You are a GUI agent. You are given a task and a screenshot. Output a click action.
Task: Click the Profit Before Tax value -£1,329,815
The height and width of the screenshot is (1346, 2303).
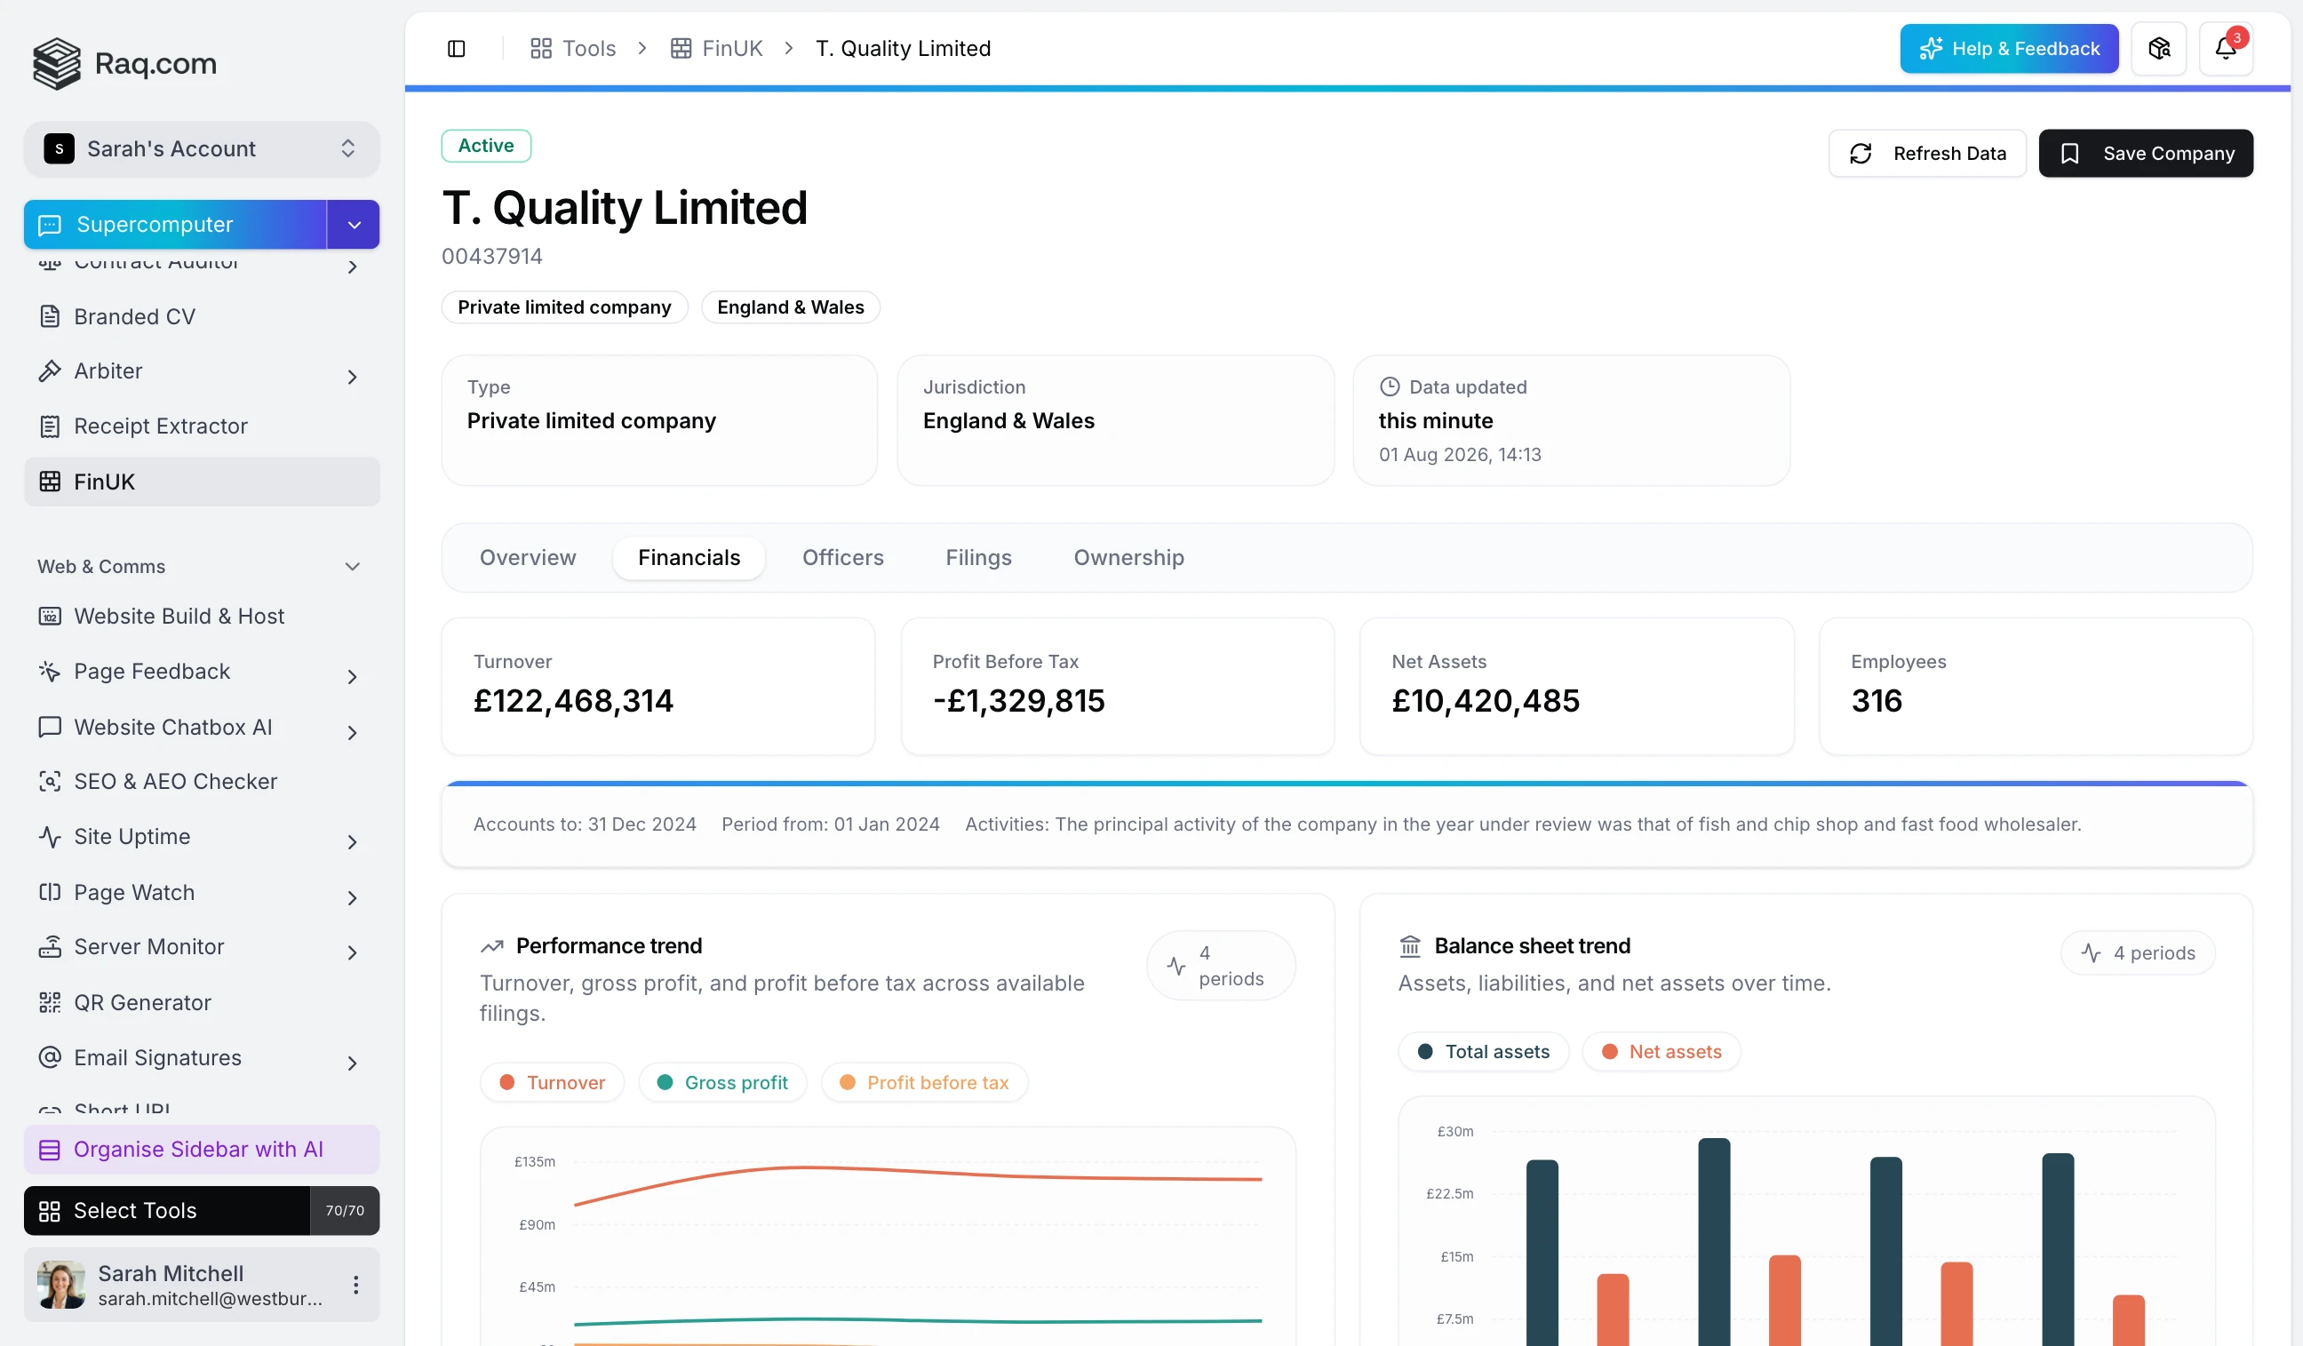1018,701
